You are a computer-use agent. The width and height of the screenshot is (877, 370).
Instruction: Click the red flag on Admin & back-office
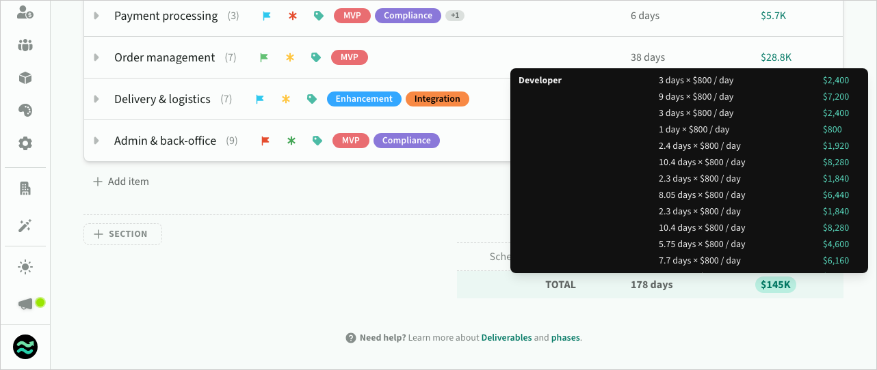click(x=265, y=141)
